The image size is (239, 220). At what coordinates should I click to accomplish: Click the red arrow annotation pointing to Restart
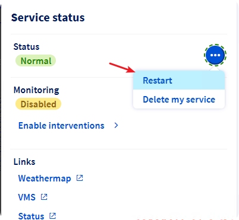point(122,68)
